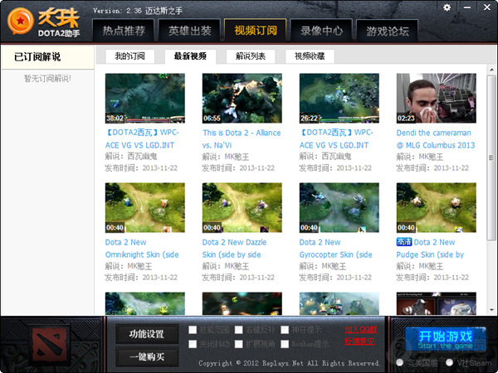
Task: Open 游戏论坛 tab
Action: point(388,31)
